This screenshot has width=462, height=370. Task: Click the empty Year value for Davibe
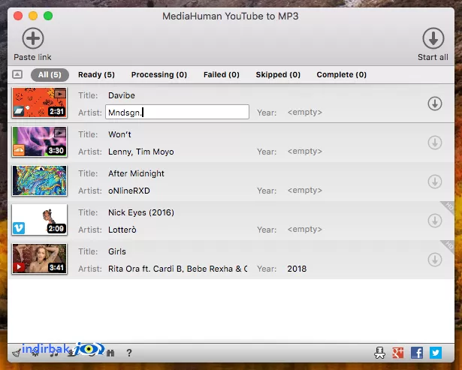(x=305, y=112)
